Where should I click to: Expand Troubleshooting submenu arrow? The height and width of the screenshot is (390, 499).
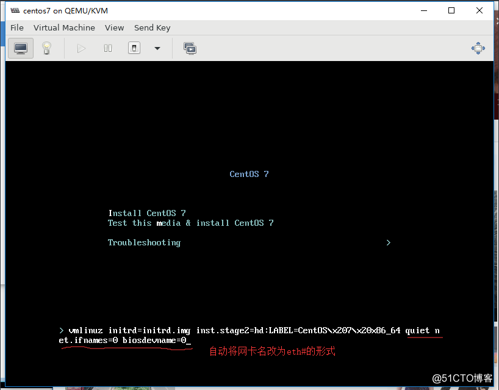coord(388,242)
